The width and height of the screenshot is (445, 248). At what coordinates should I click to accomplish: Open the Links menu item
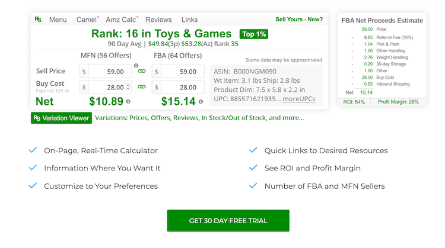click(x=190, y=20)
